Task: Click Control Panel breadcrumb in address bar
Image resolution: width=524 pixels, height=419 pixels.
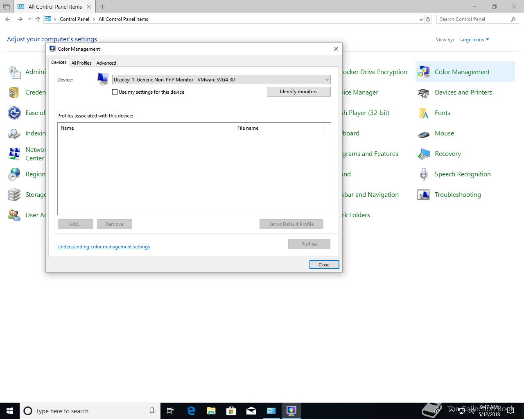Action: [75, 19]
